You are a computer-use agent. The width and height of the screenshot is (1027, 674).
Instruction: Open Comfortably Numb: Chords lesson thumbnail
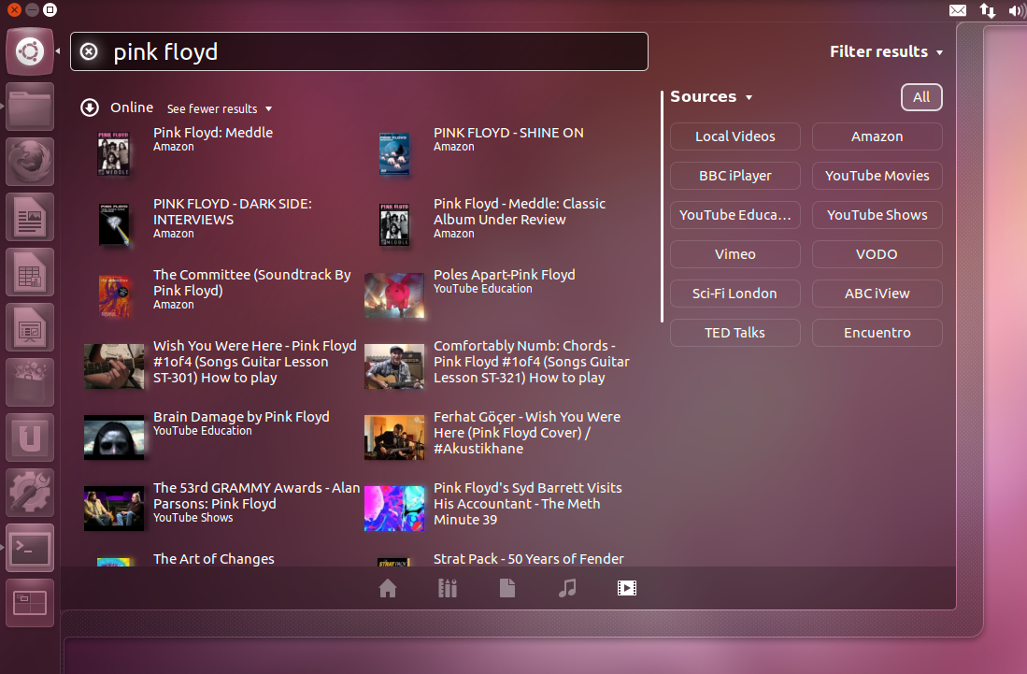pyautogui.click(x=394, y=366)
